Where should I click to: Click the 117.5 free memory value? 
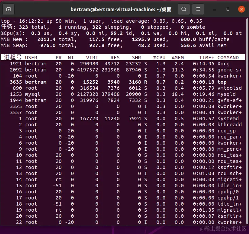(x=97, y=39)
